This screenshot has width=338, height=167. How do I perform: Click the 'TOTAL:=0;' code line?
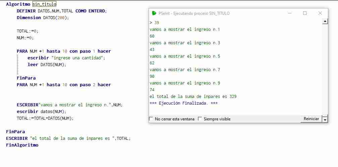click(27, 31)
